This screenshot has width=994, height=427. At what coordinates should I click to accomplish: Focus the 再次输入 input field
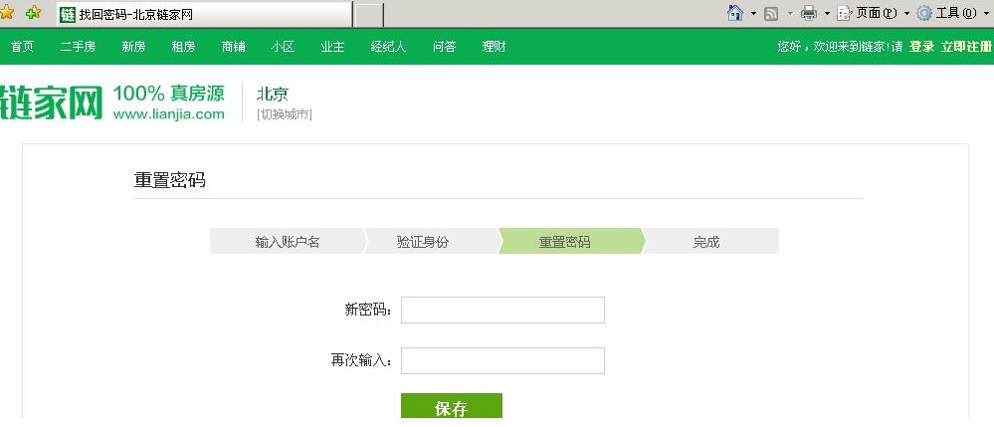[x=502, y=360]
